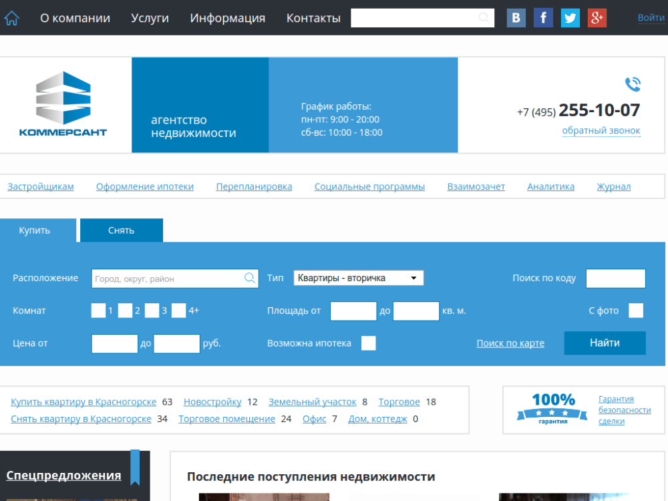This screenshot has height=501, width=668.
Task: Open Гарантия безопасности сделки link
Action: point(625,410)
